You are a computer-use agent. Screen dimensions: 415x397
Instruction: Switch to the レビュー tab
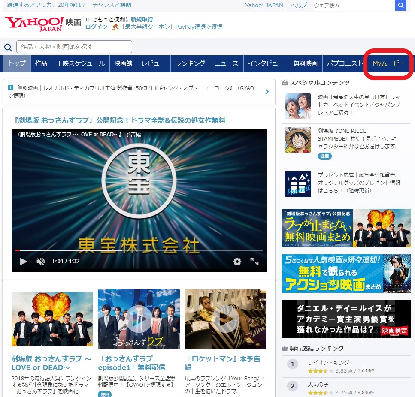click(x=154, y=64)
